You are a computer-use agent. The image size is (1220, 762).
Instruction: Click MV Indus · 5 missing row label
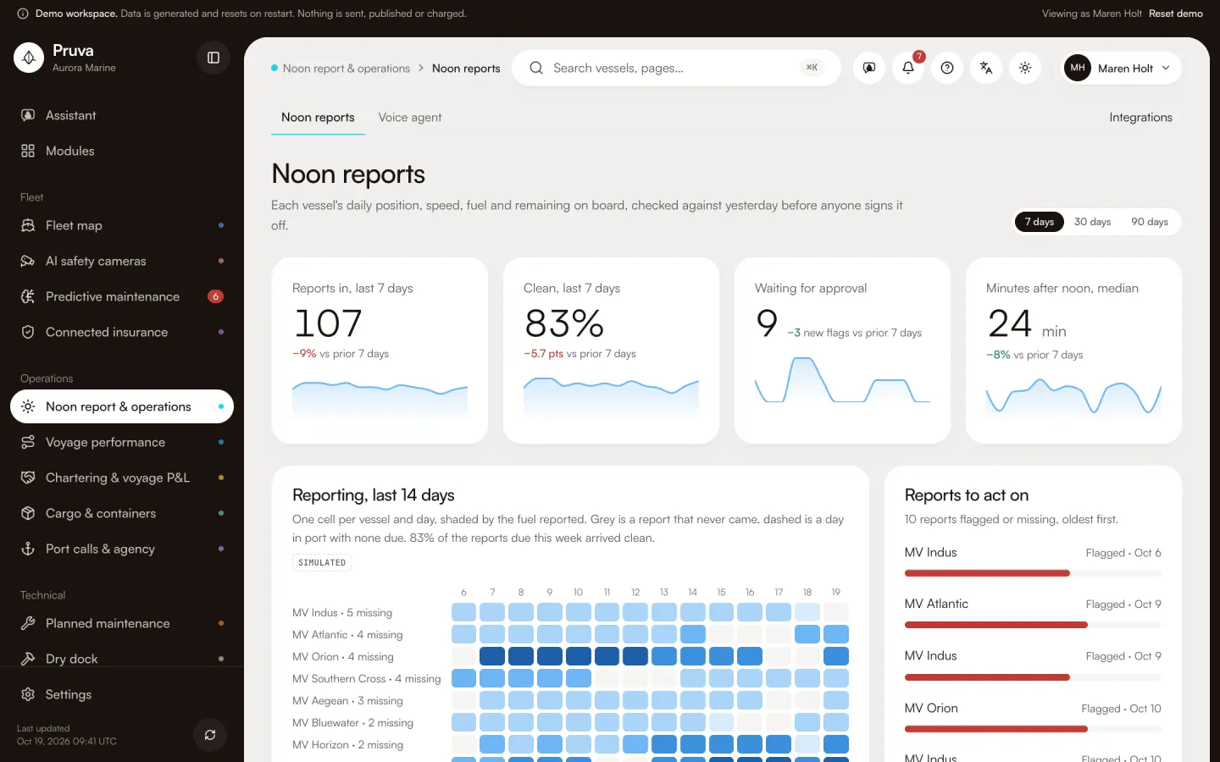click(x=342, y=613)
